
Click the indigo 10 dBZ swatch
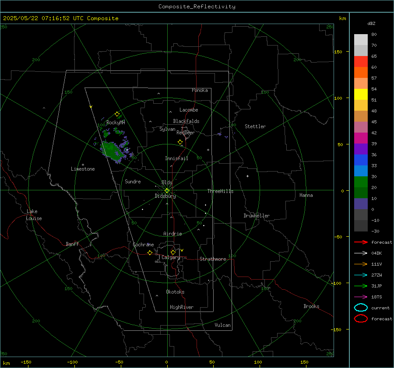pos(361,204)
